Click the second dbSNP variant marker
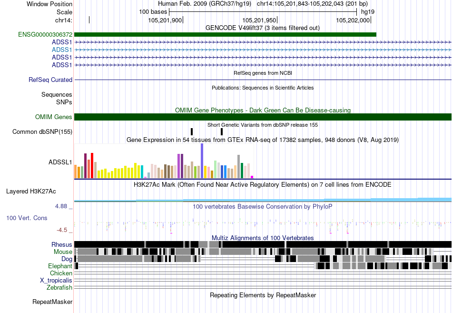Screen dimensions: 452x313 point(222,131)
